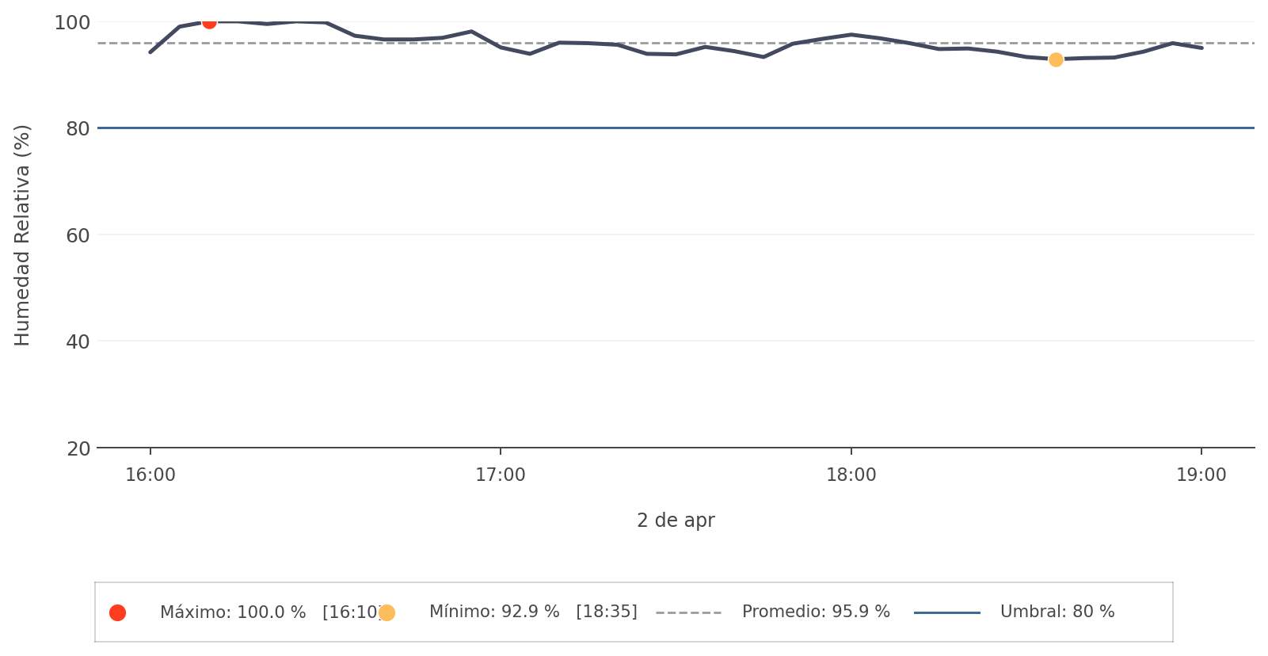Toggle the "Promedio: 95.9 %" legend entry
Image resolution: width=1268 pixels, height=656 pixels.
click(816, 612)
